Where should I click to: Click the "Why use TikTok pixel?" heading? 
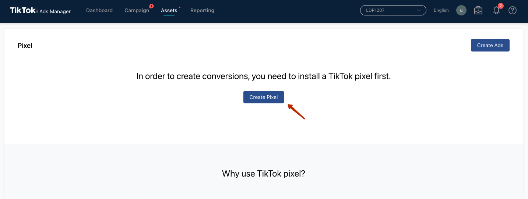(x=264, y=174)
